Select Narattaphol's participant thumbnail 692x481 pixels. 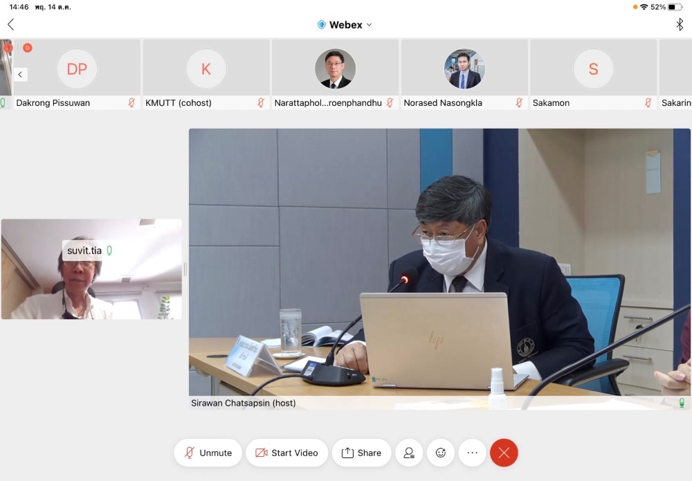tap(335, 69)
